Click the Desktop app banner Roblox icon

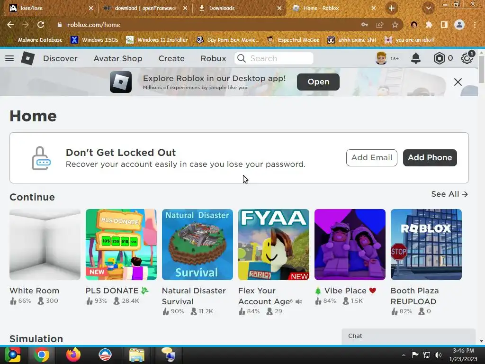[121, 82]
